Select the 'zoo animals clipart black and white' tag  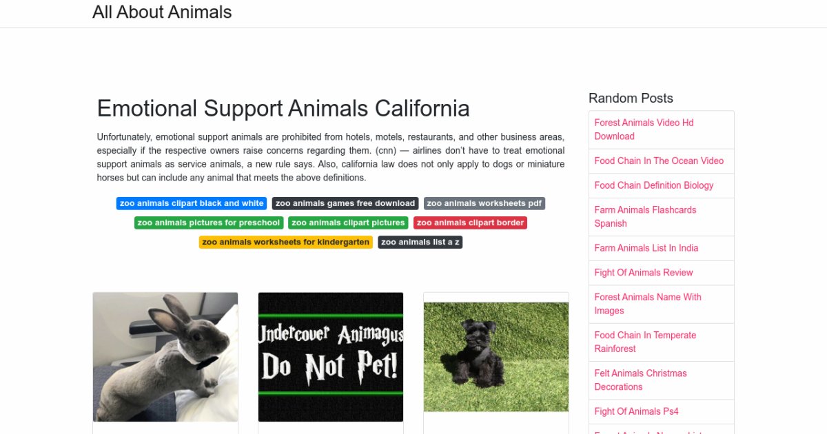click(192, 203)
